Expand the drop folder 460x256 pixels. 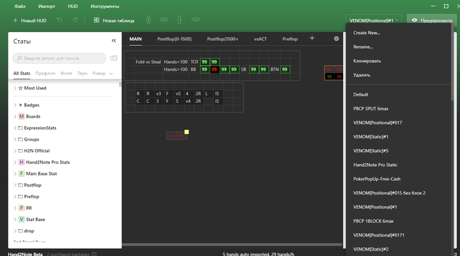point(15,231)
